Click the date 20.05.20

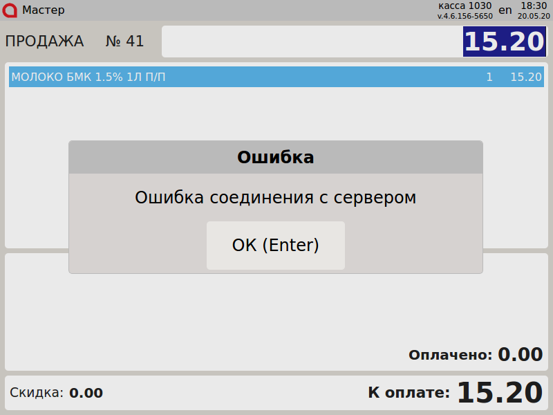(x=534, y=16)
